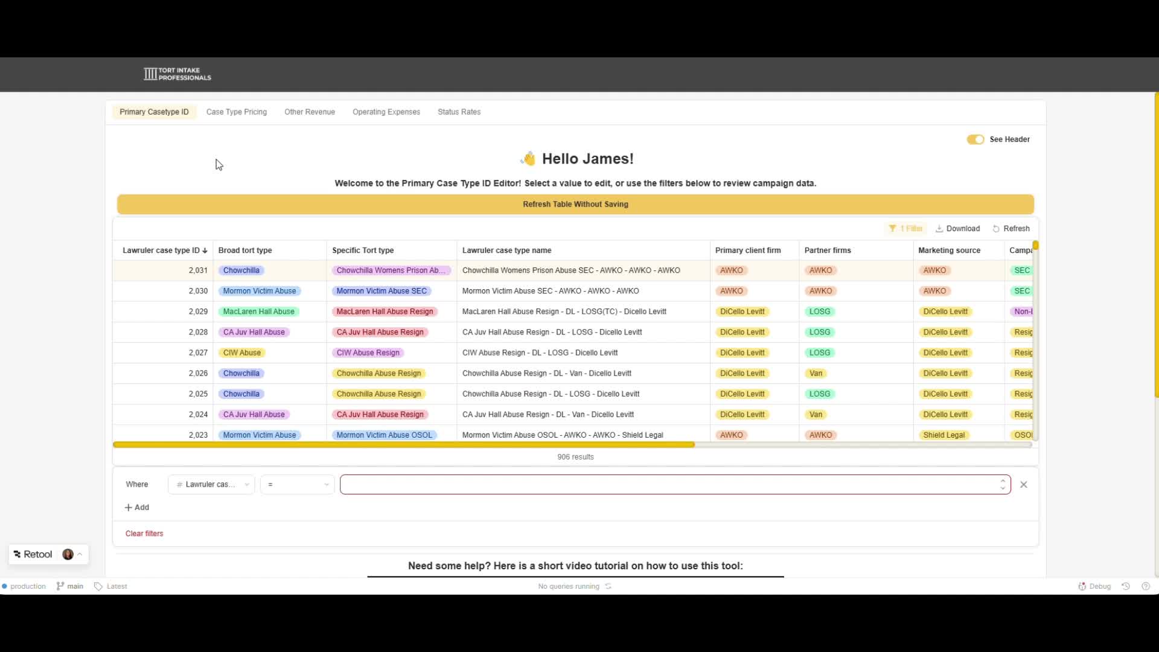Click the help question mark icon
The width and height of the screenshot is (1159, 652).
coord(1146,586)
